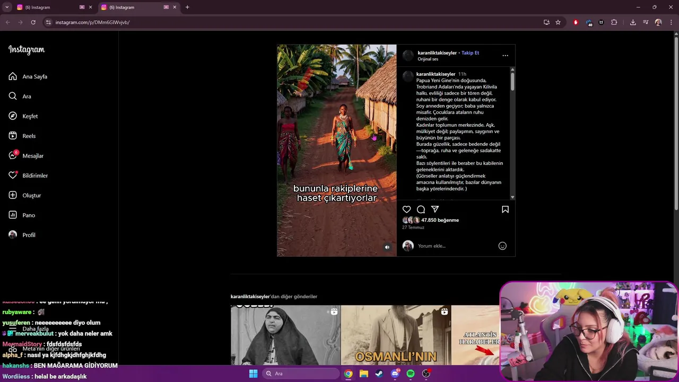Open the OSMANLI'NIN reel thumbnail

click(x=396, y=335)
